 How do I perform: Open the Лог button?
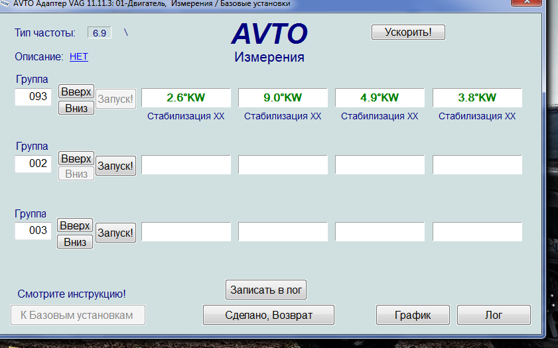pyautogui.click(x=494, y=315)
